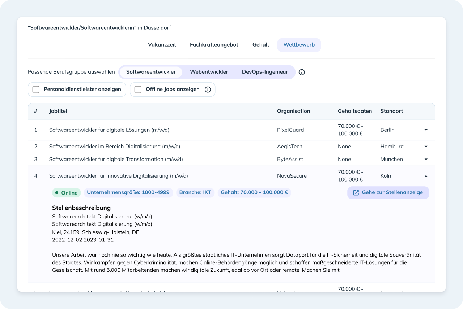Screen dimensions: 463x309
Task: Expand the PixelGuard job row arrow
Action: coord(426,130)
